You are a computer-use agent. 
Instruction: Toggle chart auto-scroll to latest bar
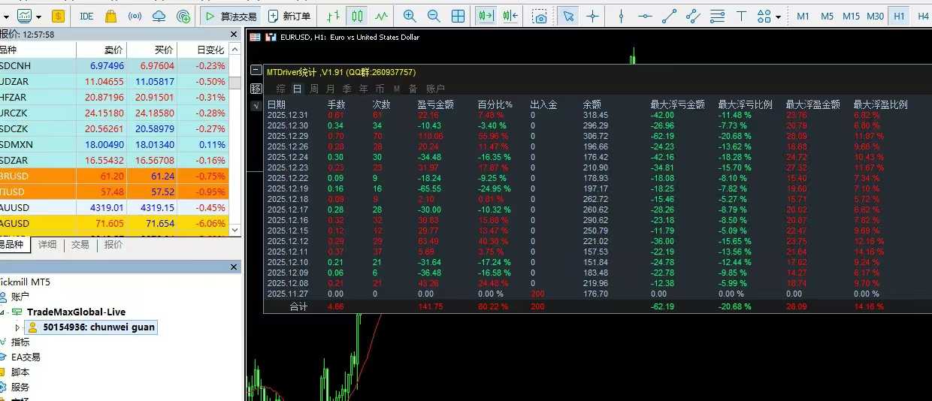[486, 16]
